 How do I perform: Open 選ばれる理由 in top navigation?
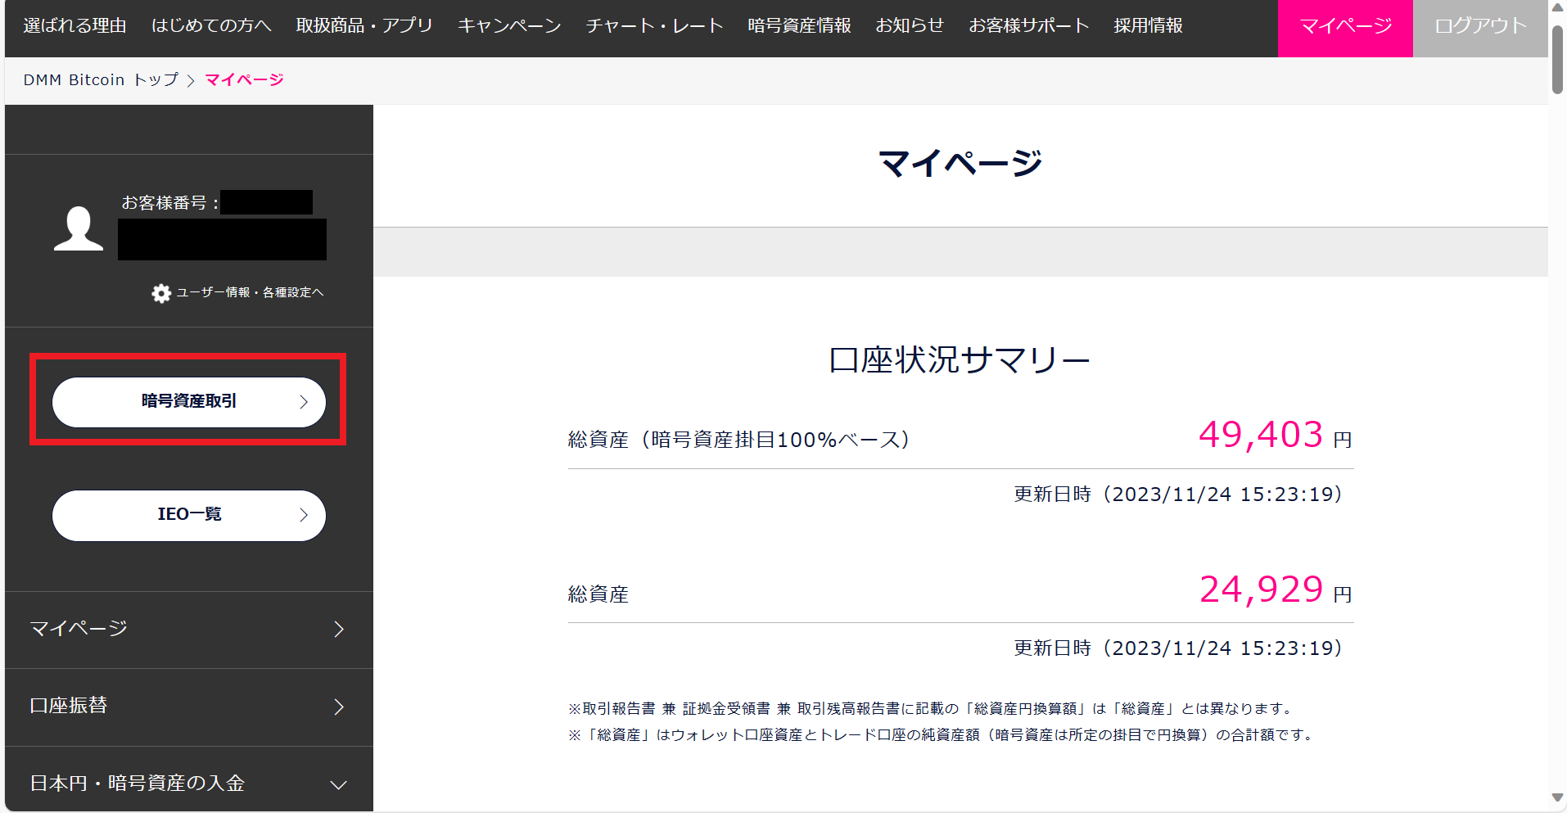click(x=75, y=25)
